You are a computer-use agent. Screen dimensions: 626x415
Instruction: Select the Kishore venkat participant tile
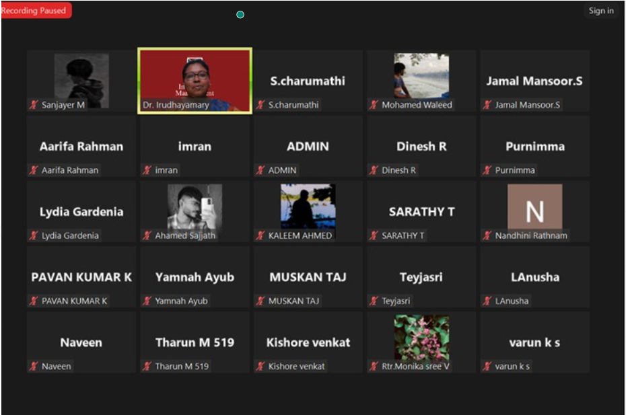[308, 342]
